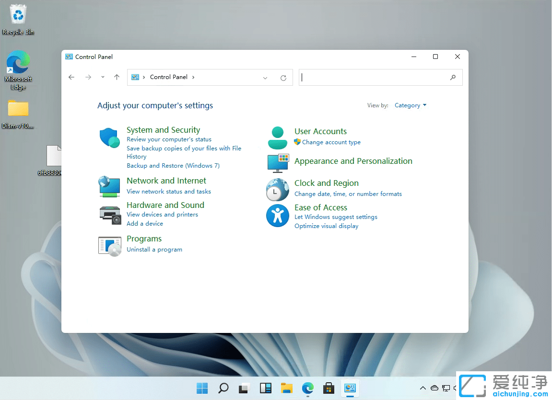Open System and Security via its shield icon
This screenshot has width=552, height=400.
point(109,137)
